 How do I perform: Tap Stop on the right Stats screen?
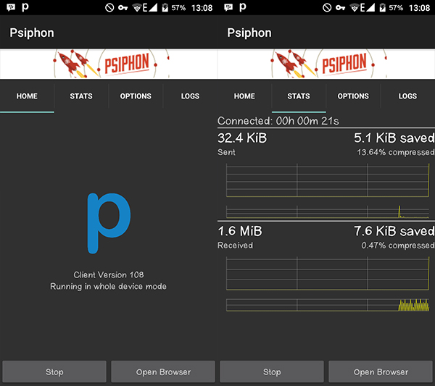(x=272, y=372)
